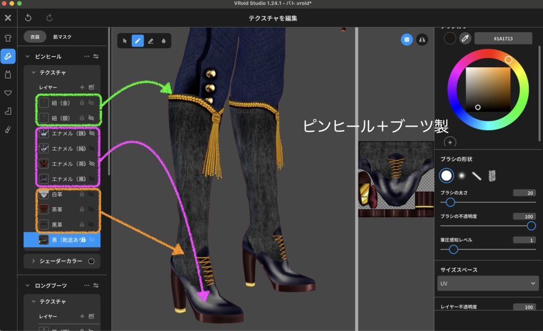Collapse the テクスチャ section under ピンヒール
The image size is (543, 331).
[x=33, y=73]
